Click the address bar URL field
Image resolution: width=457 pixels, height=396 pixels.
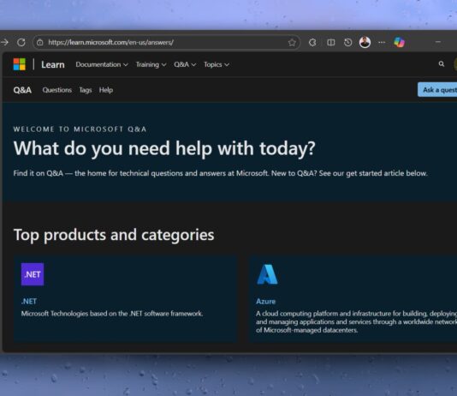pyautogui.click(x=166, y=43)
